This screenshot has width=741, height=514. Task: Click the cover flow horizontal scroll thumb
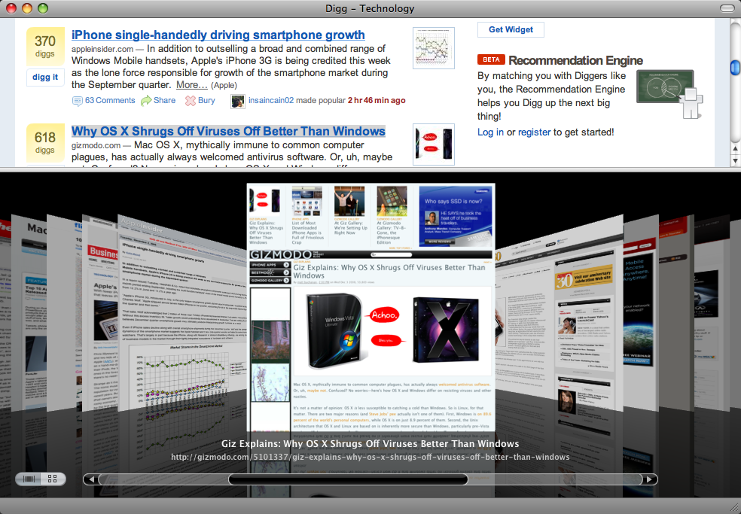point(348,479)
